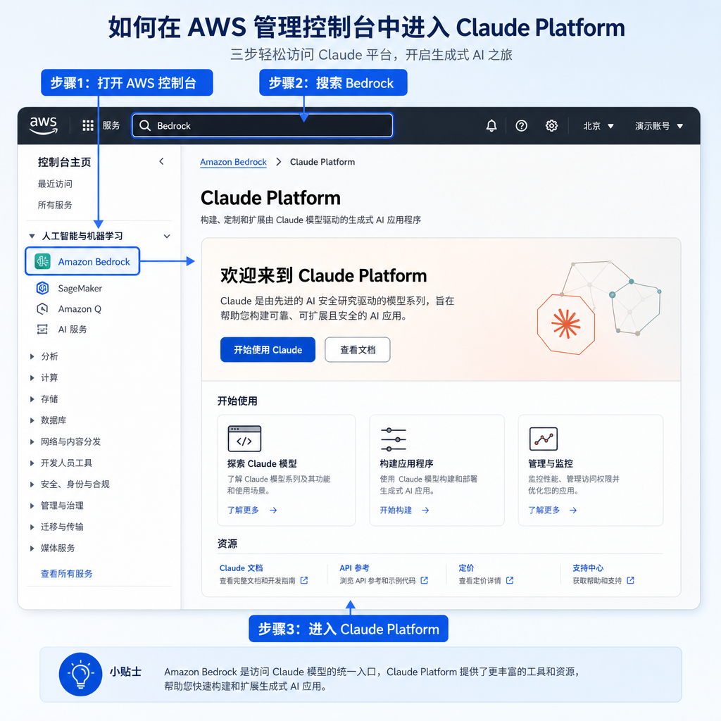
Task: Click the sliders icon on 构建应用程序 card
Action: click(x=393, y=439)
